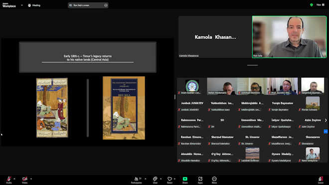Open the React heart menu
Viewport: 329px width, 185px height.
(169, 180)
